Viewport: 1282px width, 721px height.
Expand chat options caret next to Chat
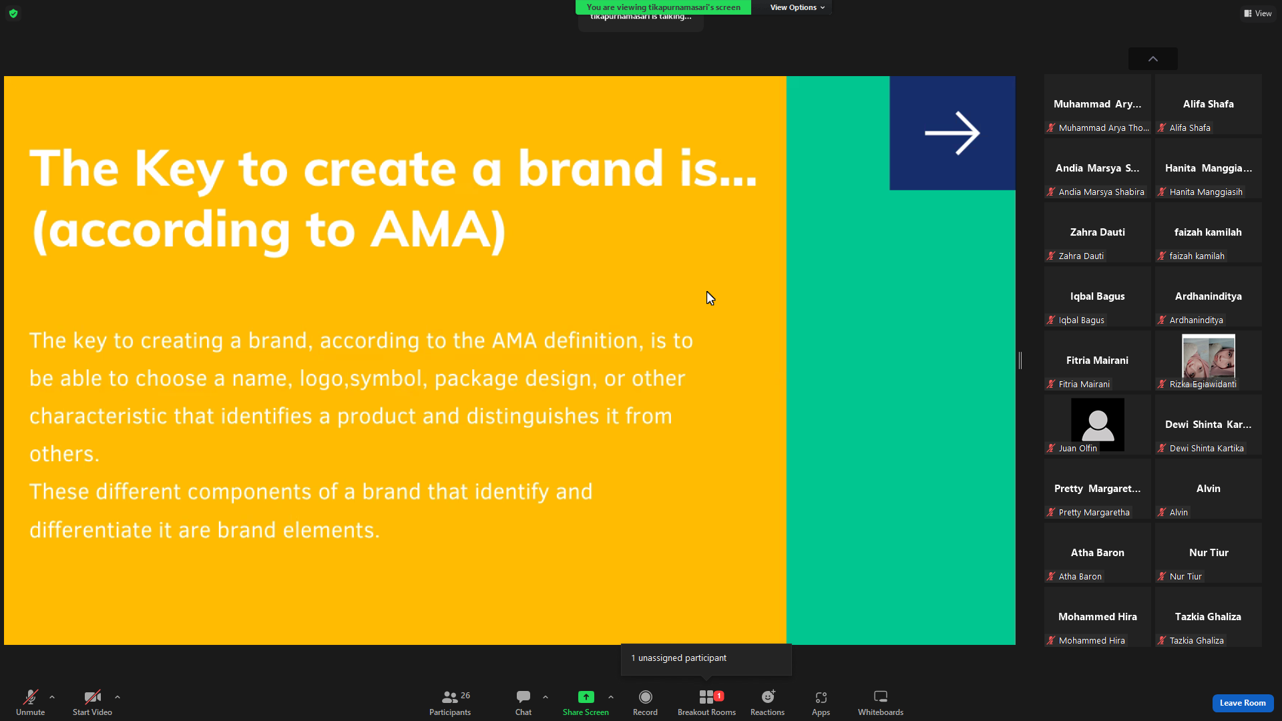pos(546,697)
